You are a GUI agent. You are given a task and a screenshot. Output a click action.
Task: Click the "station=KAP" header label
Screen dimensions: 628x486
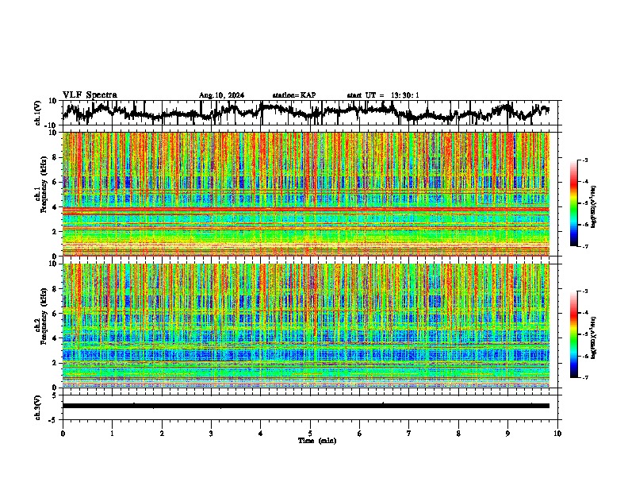click(x=294, y=95)
